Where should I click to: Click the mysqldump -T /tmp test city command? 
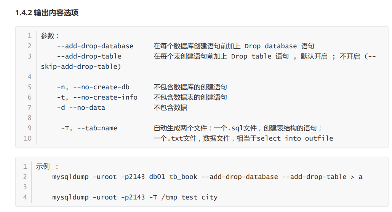click(x=134, y=197)
